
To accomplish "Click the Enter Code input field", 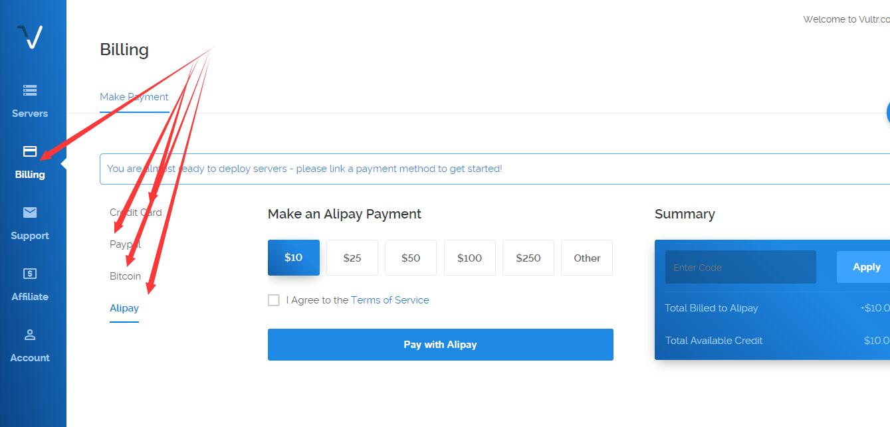I will coord(740,267).
